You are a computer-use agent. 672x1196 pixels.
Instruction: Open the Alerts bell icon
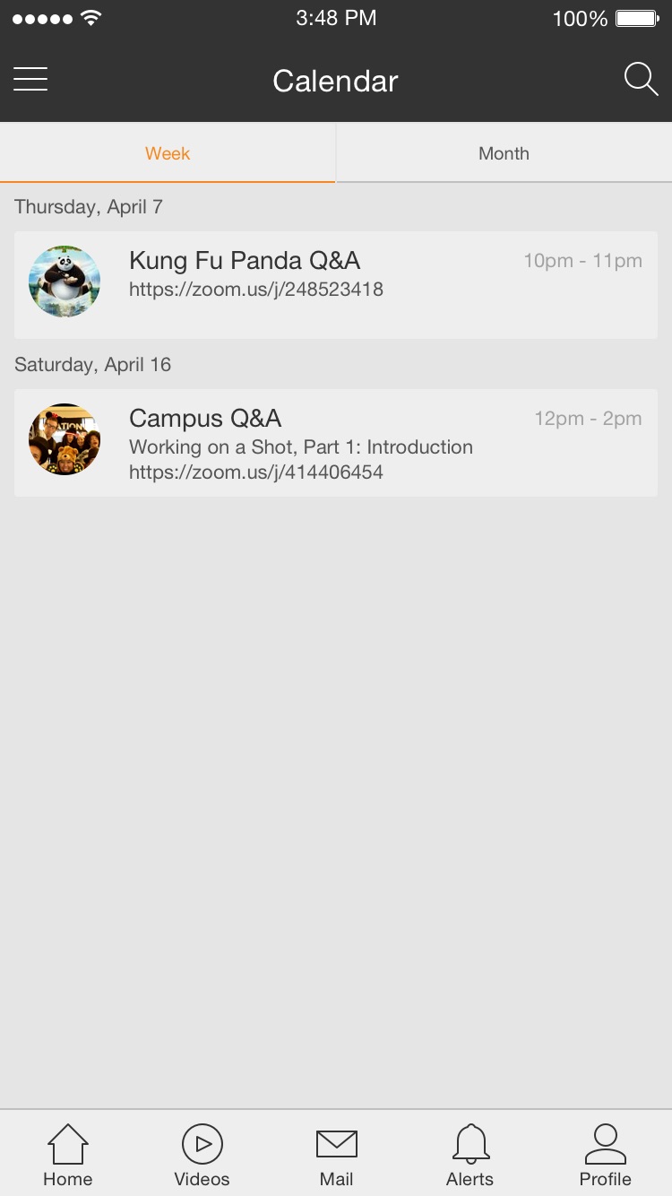point(470,1144)
